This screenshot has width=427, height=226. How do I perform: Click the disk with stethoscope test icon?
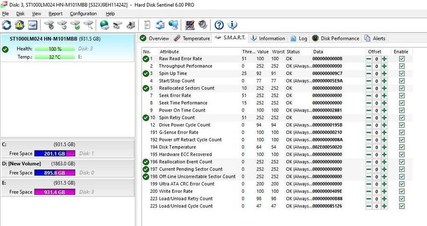tap(49, 25)
